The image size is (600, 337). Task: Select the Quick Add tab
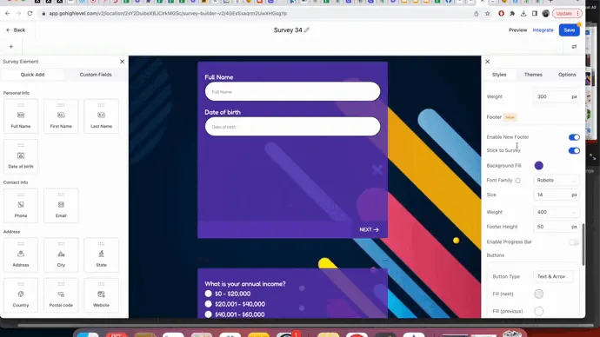[32, 75]
